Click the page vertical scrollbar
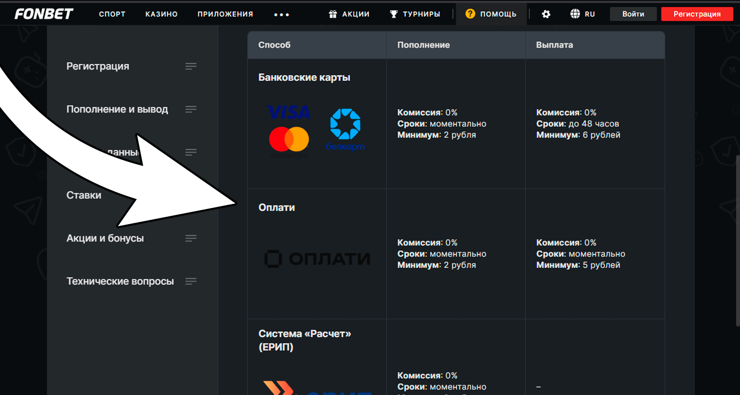This screenshot has height=395, width=740. point(737,241)
